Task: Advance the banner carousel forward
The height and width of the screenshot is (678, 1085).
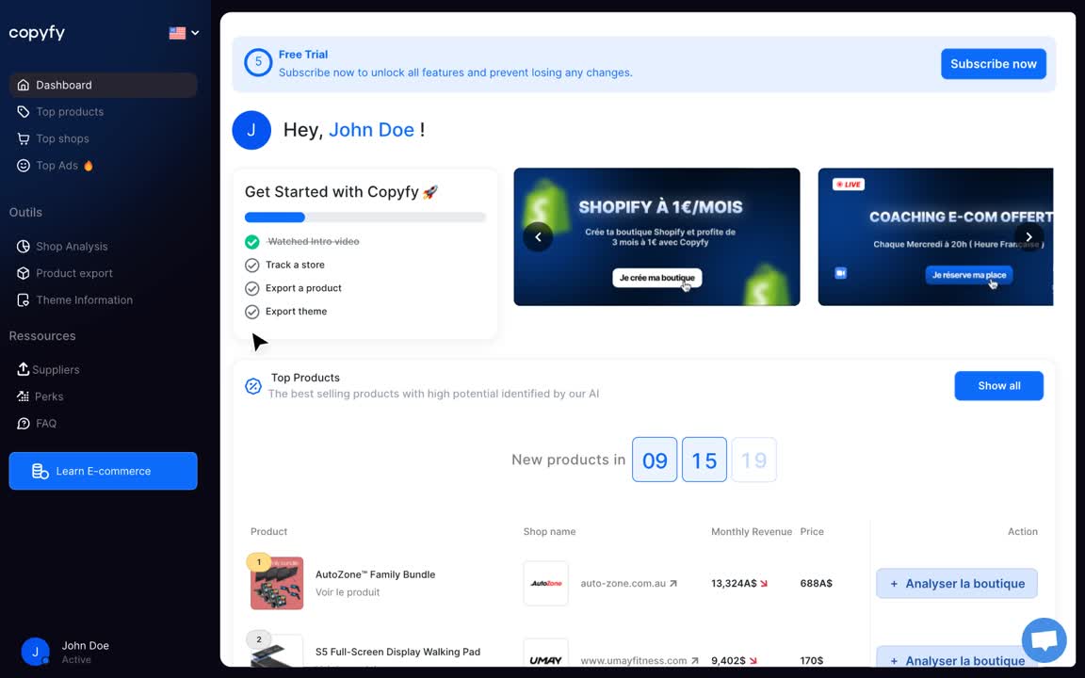Action: coord(1028,236)
